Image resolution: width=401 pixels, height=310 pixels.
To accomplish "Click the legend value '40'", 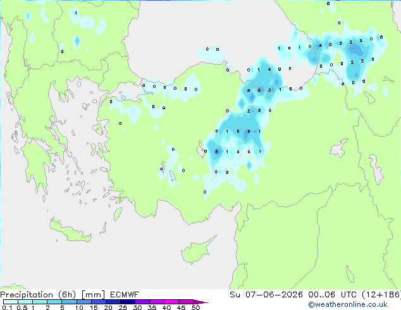I will [166, 307].
